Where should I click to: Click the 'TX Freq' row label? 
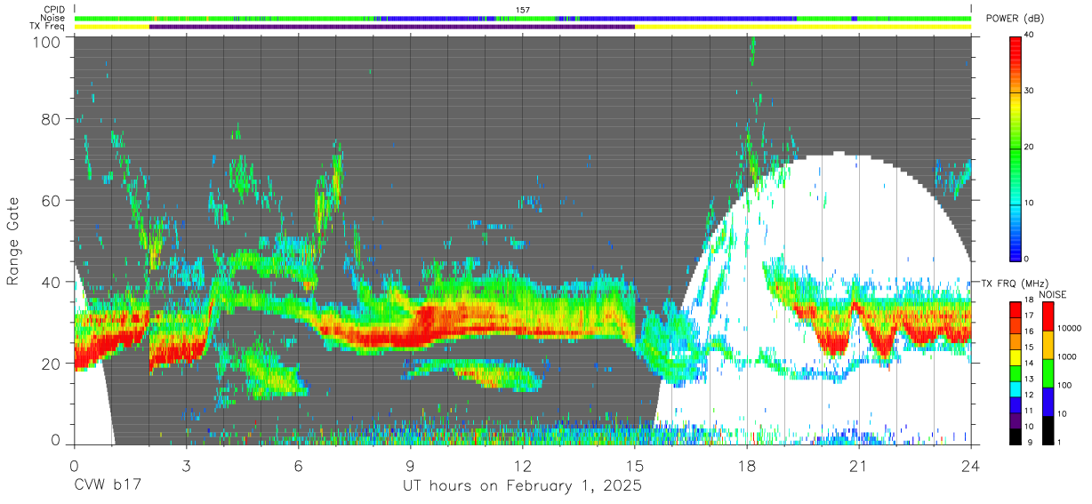pyautogui.click(x=47, y=27)
